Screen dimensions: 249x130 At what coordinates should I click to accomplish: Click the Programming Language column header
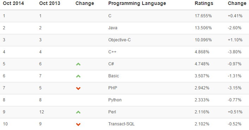pyautogui.click(x=137, y=3)
